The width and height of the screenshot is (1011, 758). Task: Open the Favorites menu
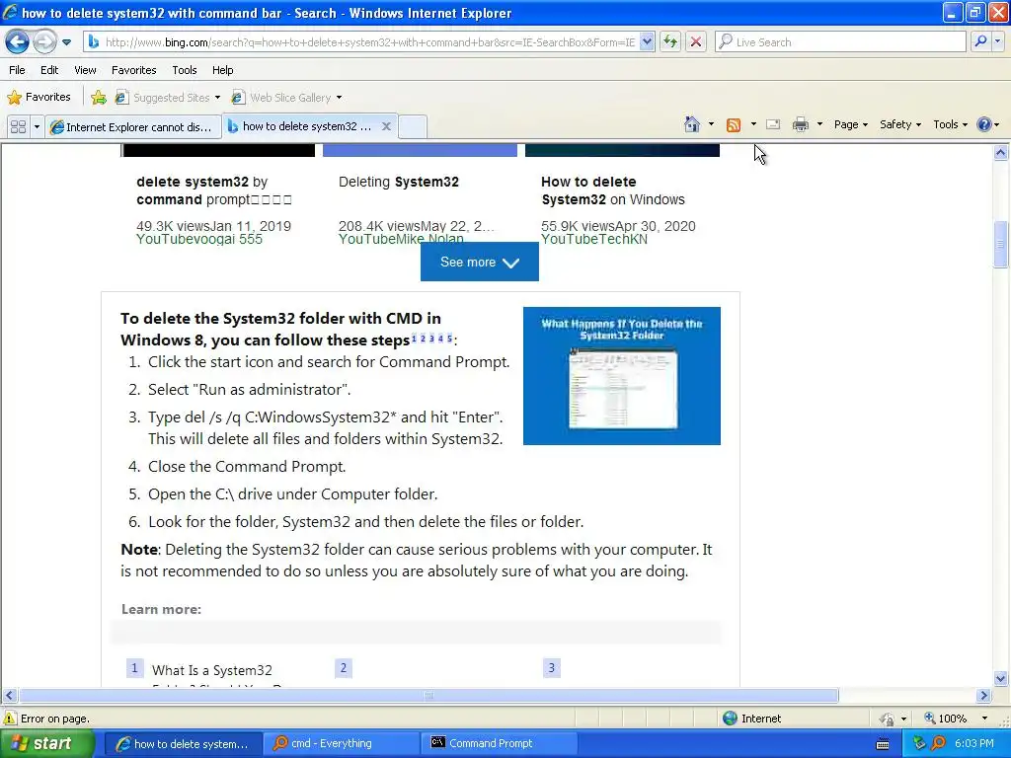(134, 70)
